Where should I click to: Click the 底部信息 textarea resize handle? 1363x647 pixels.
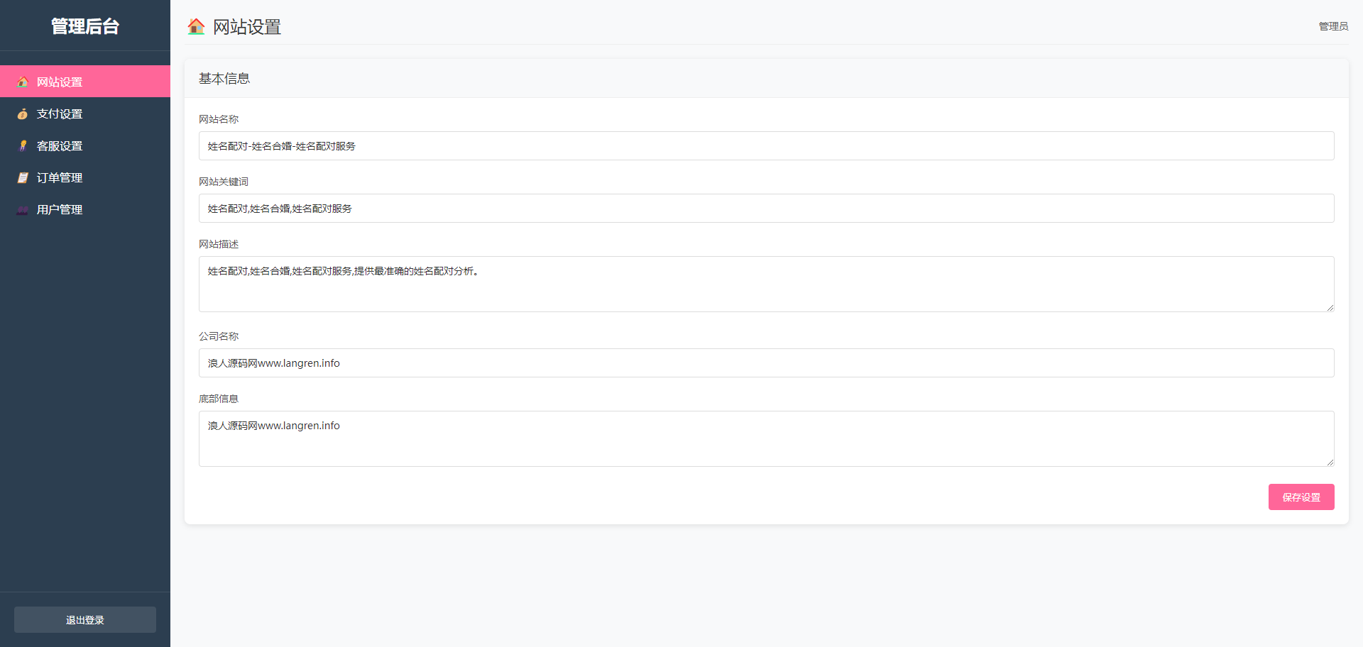[1330, 462]
